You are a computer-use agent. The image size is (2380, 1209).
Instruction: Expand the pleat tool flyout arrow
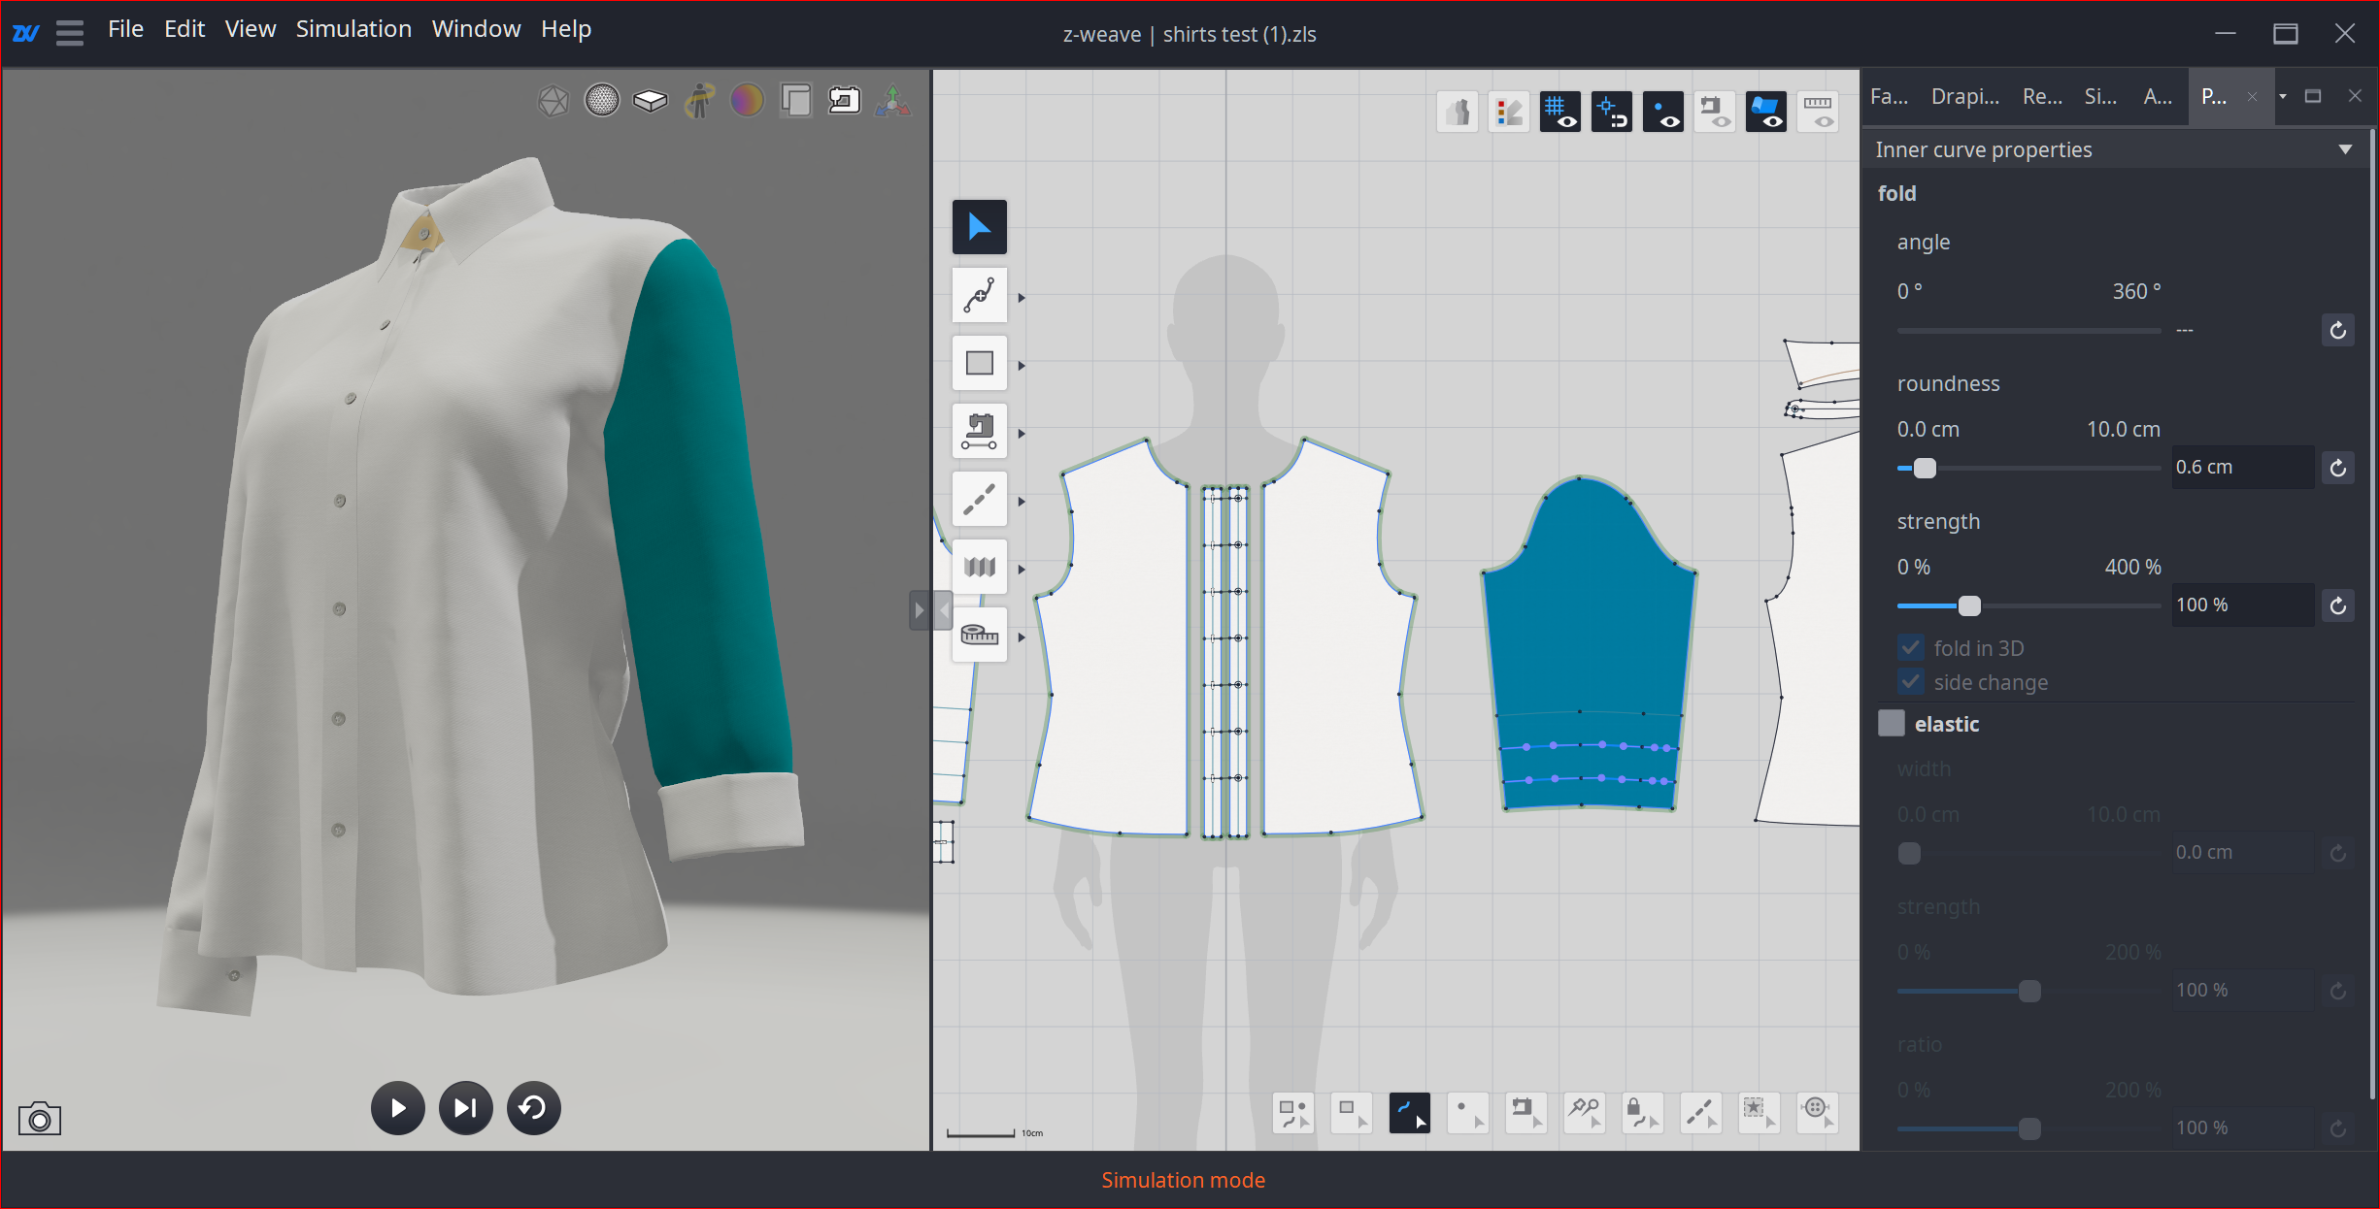(1022, 570)
